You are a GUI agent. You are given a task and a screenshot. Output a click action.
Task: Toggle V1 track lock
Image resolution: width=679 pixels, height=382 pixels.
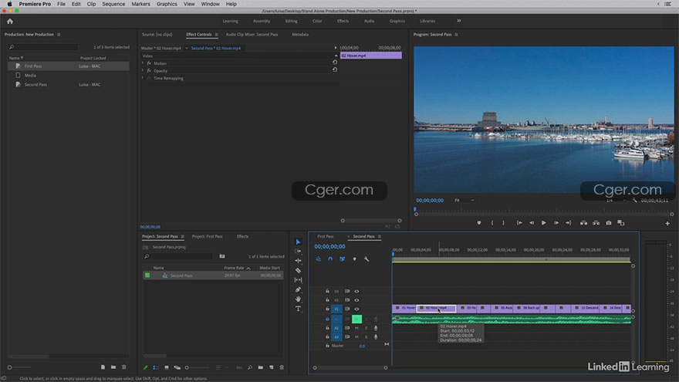[327, 309]
